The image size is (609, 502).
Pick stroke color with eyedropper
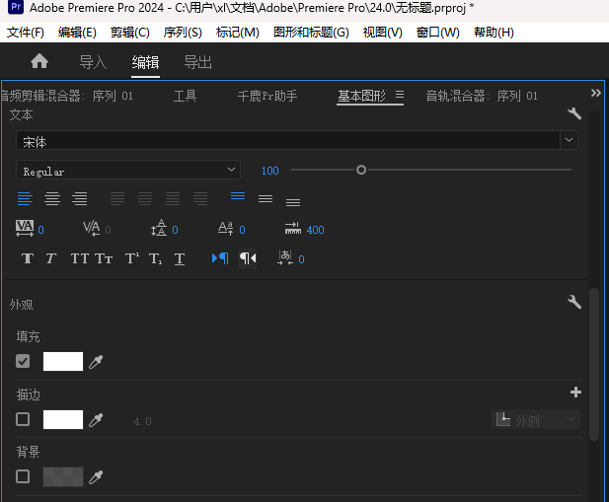pos(96,420)
